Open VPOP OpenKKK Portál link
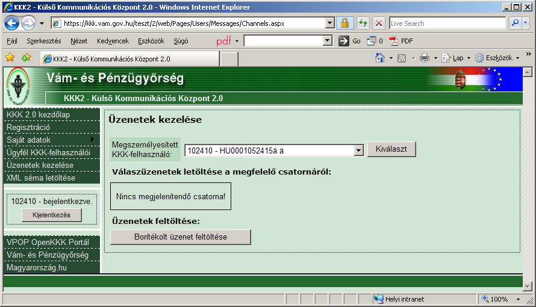 coord(52,243)
